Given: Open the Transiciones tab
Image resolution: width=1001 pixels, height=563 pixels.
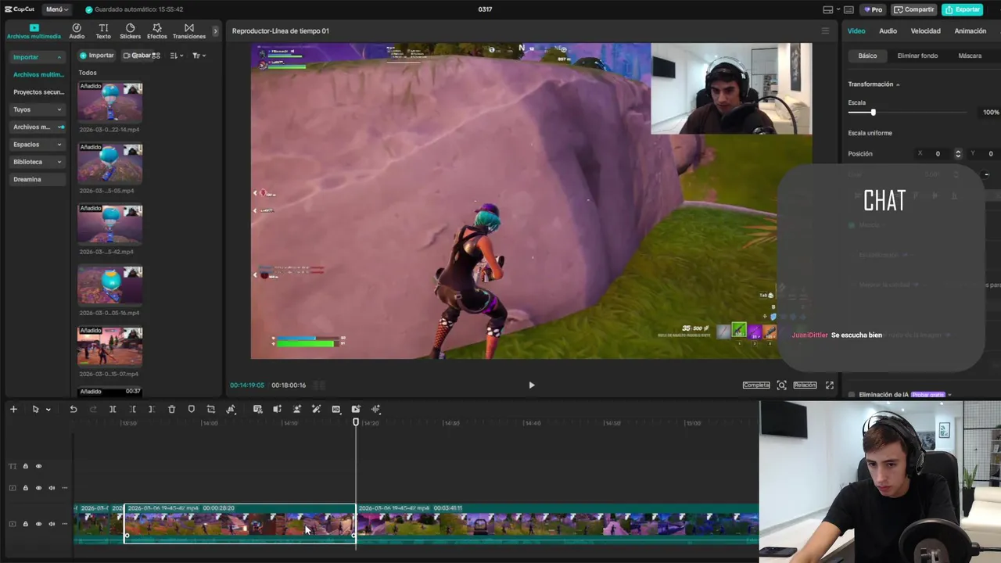Looking at the screenshot, I should point(189,30).
